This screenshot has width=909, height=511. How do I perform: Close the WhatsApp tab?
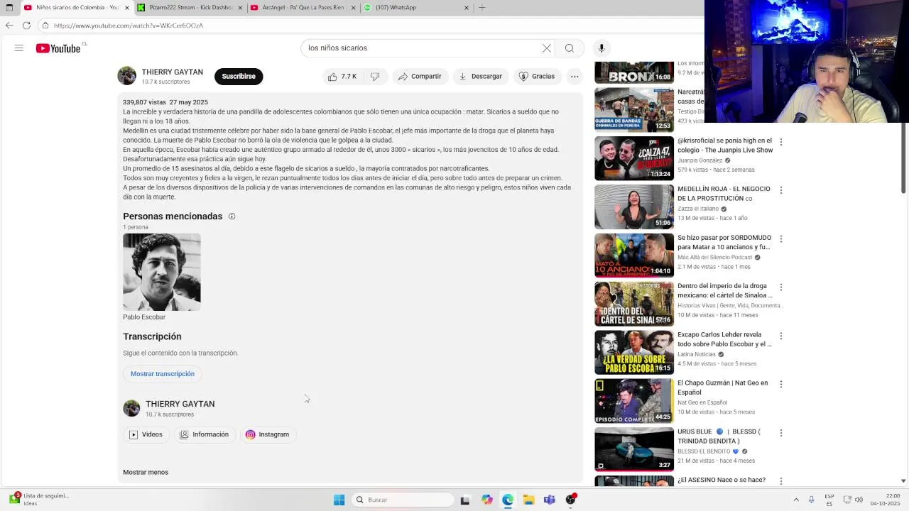467,8
